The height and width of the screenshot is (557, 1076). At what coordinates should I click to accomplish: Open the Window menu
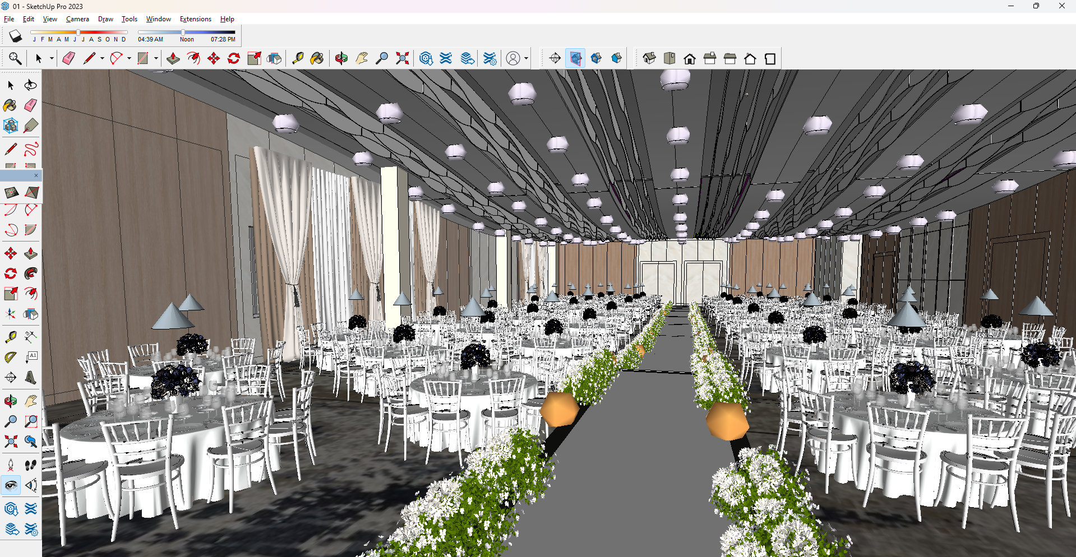pos(159,19)
